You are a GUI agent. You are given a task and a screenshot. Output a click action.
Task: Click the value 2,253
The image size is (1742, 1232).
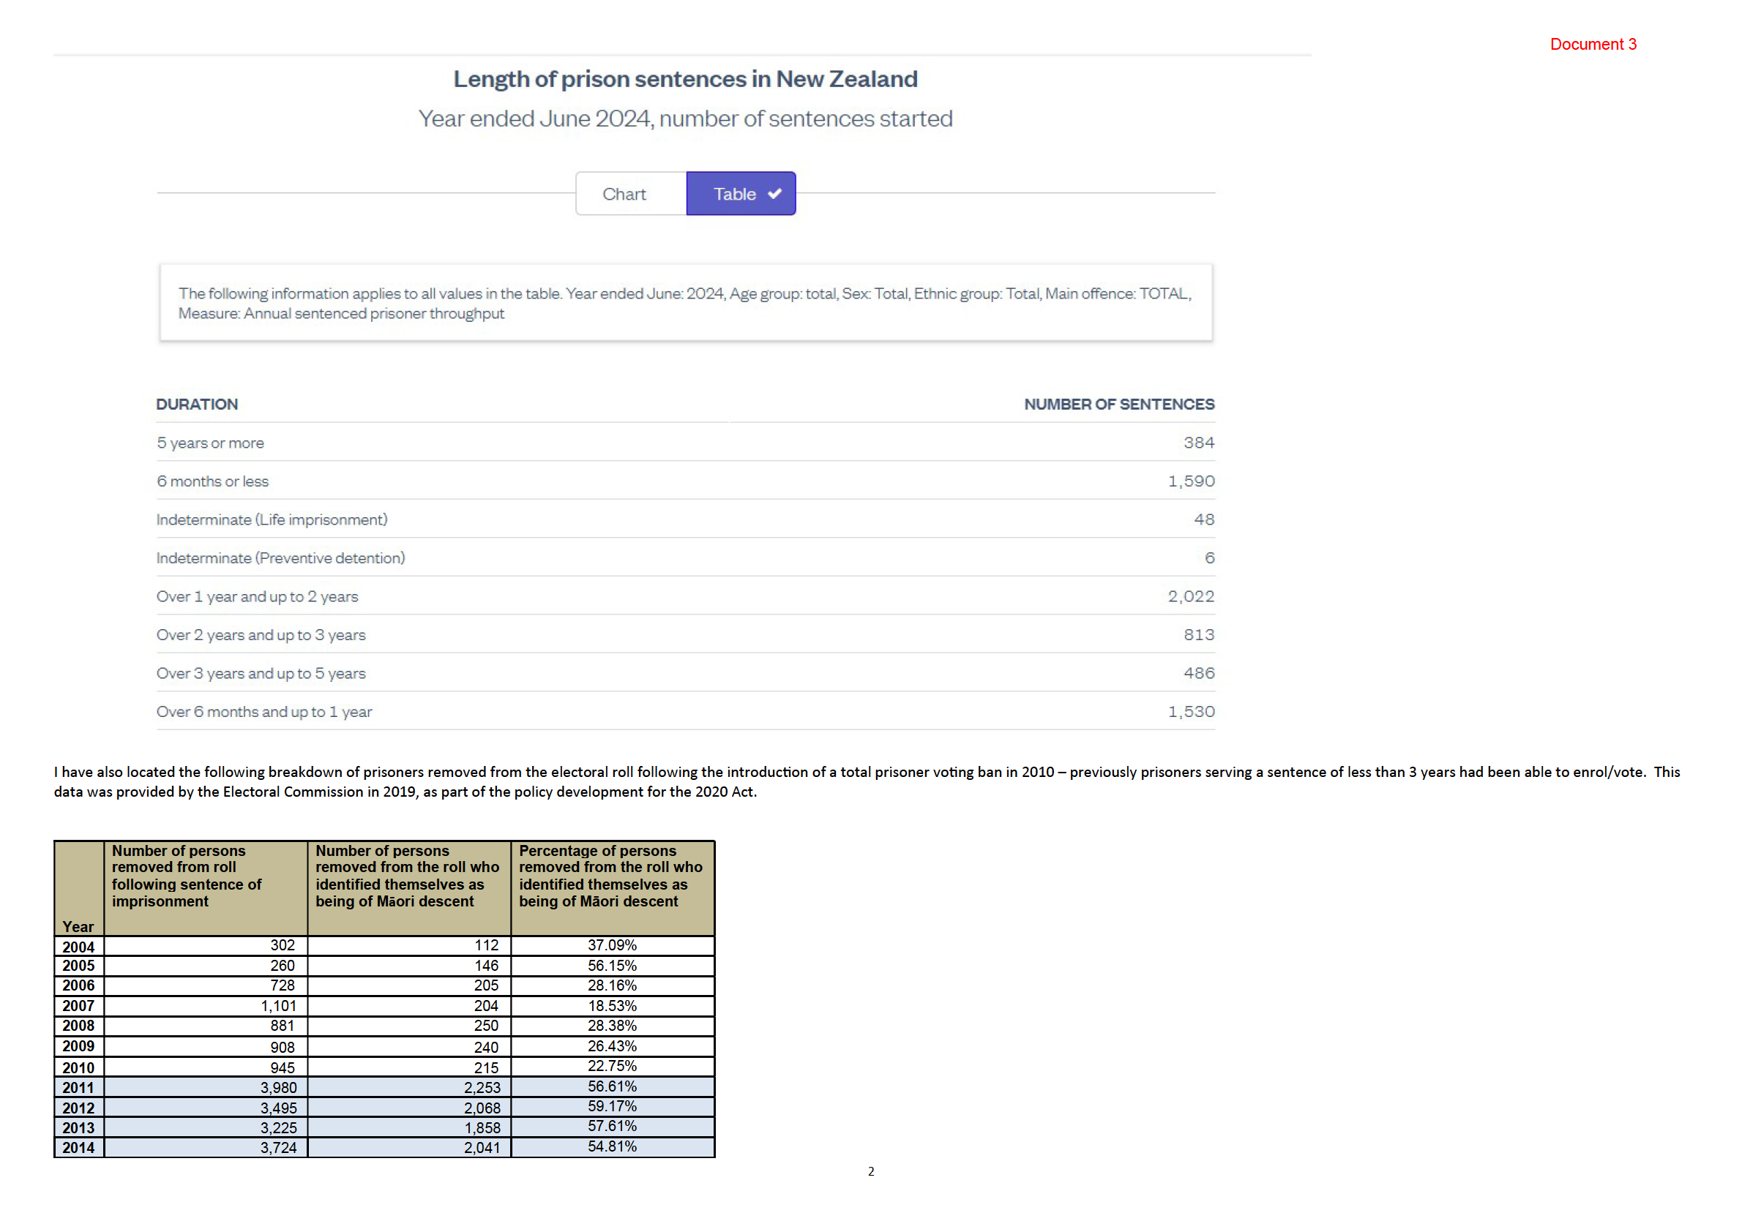point(482,1088)
